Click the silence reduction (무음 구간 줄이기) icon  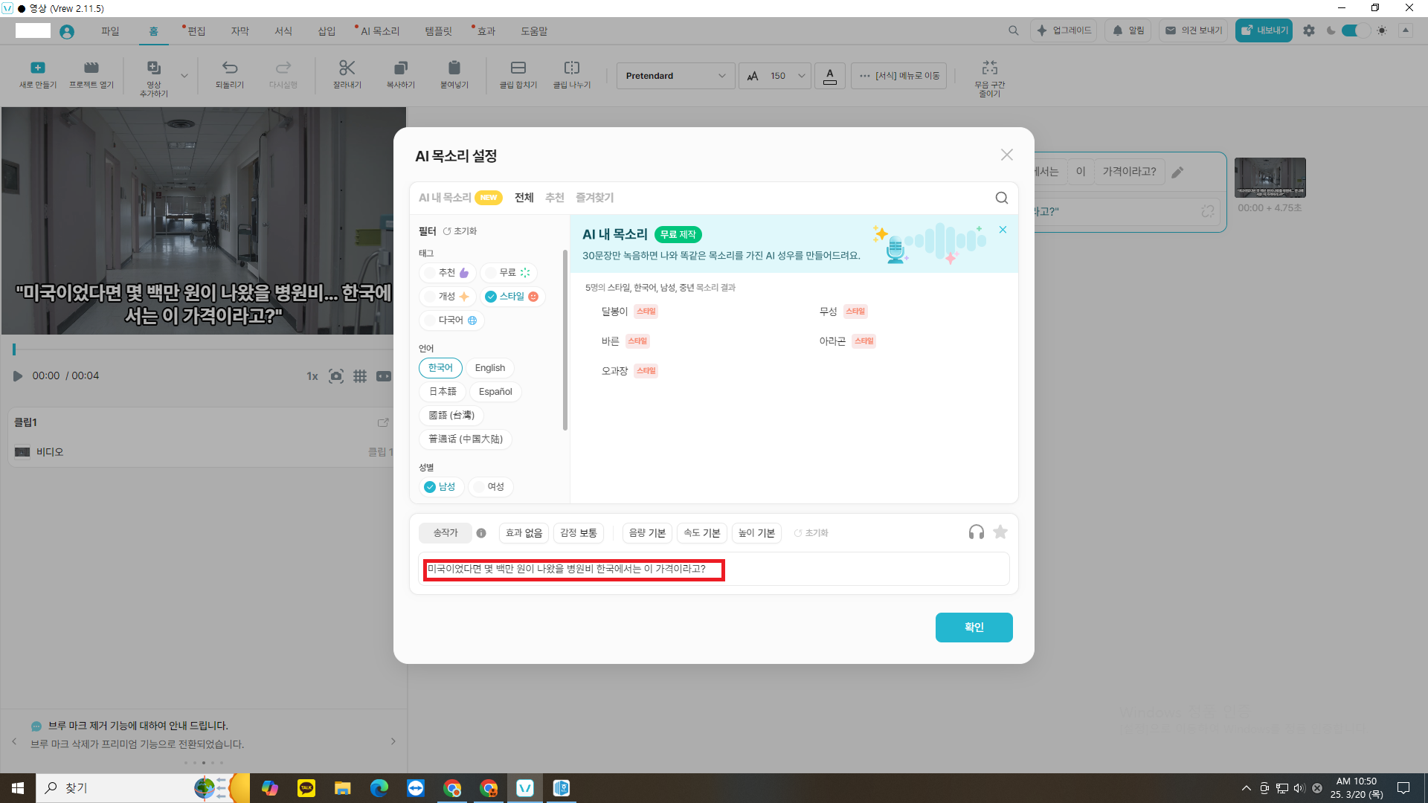[989, 68]
